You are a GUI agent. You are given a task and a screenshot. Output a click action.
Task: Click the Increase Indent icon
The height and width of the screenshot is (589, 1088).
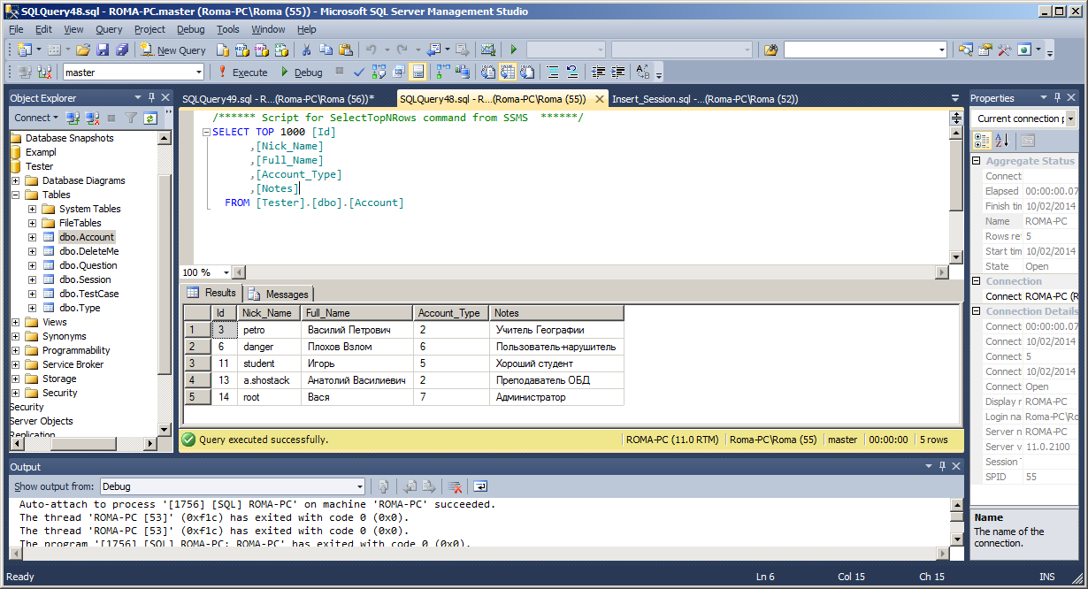coord(619,73)
